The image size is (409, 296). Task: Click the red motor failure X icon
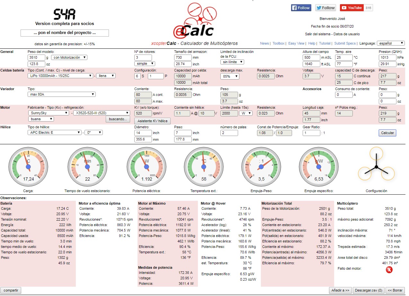[389, 270]
